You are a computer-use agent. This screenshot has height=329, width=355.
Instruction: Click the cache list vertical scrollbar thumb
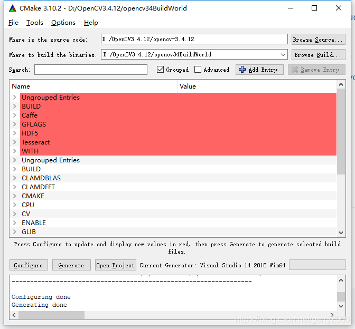pos(341,131)
